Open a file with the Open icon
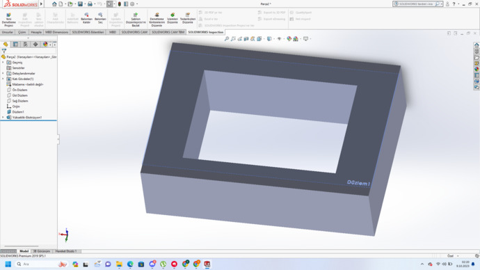 coord(70,4)
